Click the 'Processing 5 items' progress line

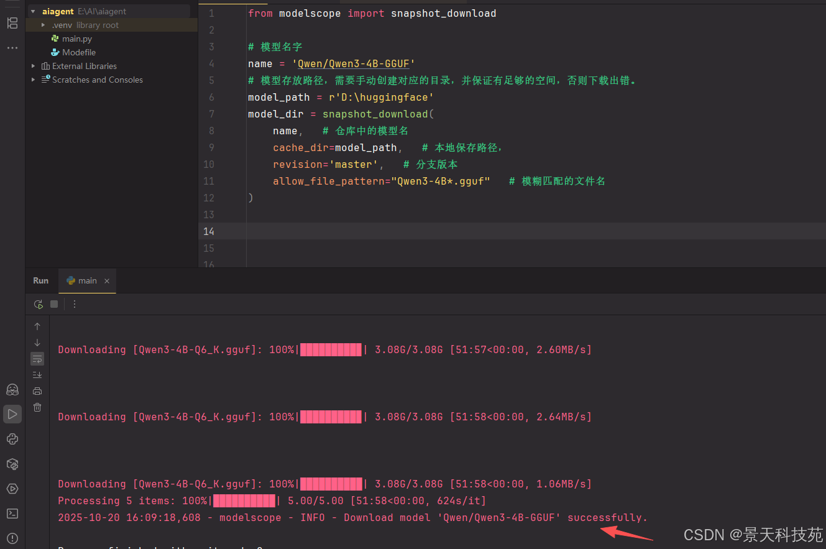coord(272,501)
